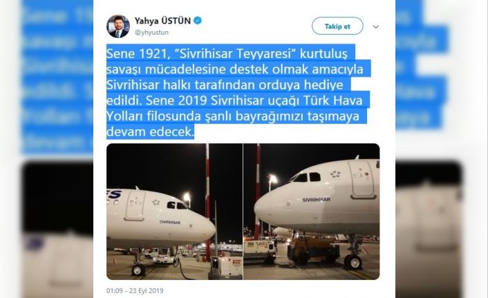
Task: Click the 01:09 - 23 Eyl 2019 timestamp
Action: (135, 290)
